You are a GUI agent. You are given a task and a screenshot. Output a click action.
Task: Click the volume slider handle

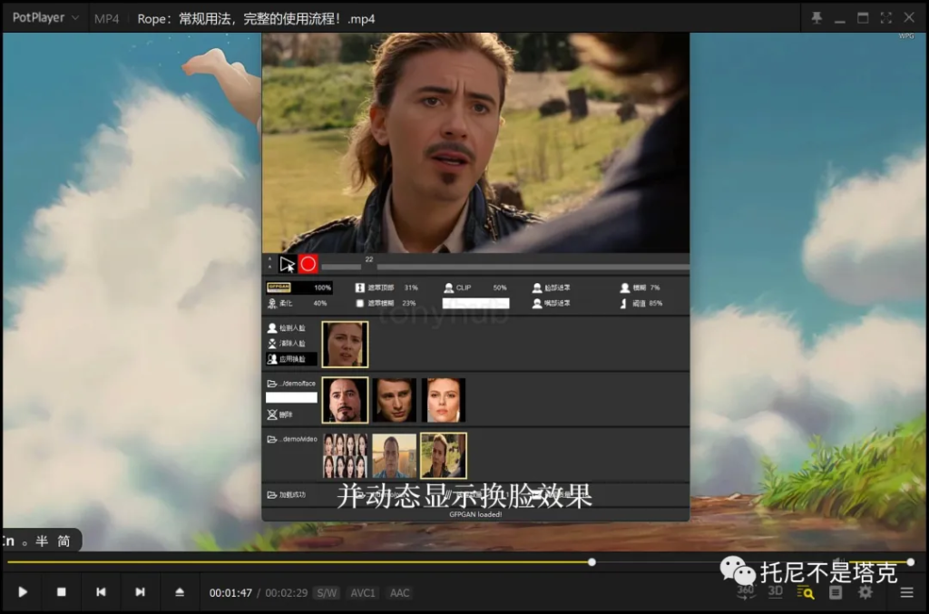pyautogui.click(x=911, y=562)
